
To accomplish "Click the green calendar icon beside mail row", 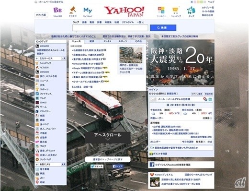I will 210,99.
